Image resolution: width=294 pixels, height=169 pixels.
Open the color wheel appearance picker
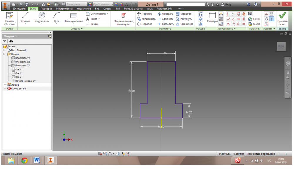(x=90, y=4)
